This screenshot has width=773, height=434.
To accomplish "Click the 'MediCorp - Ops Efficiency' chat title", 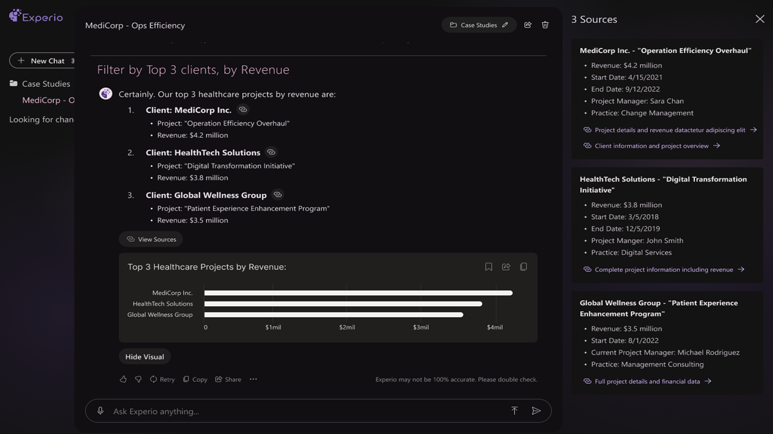I will (135, 25).
